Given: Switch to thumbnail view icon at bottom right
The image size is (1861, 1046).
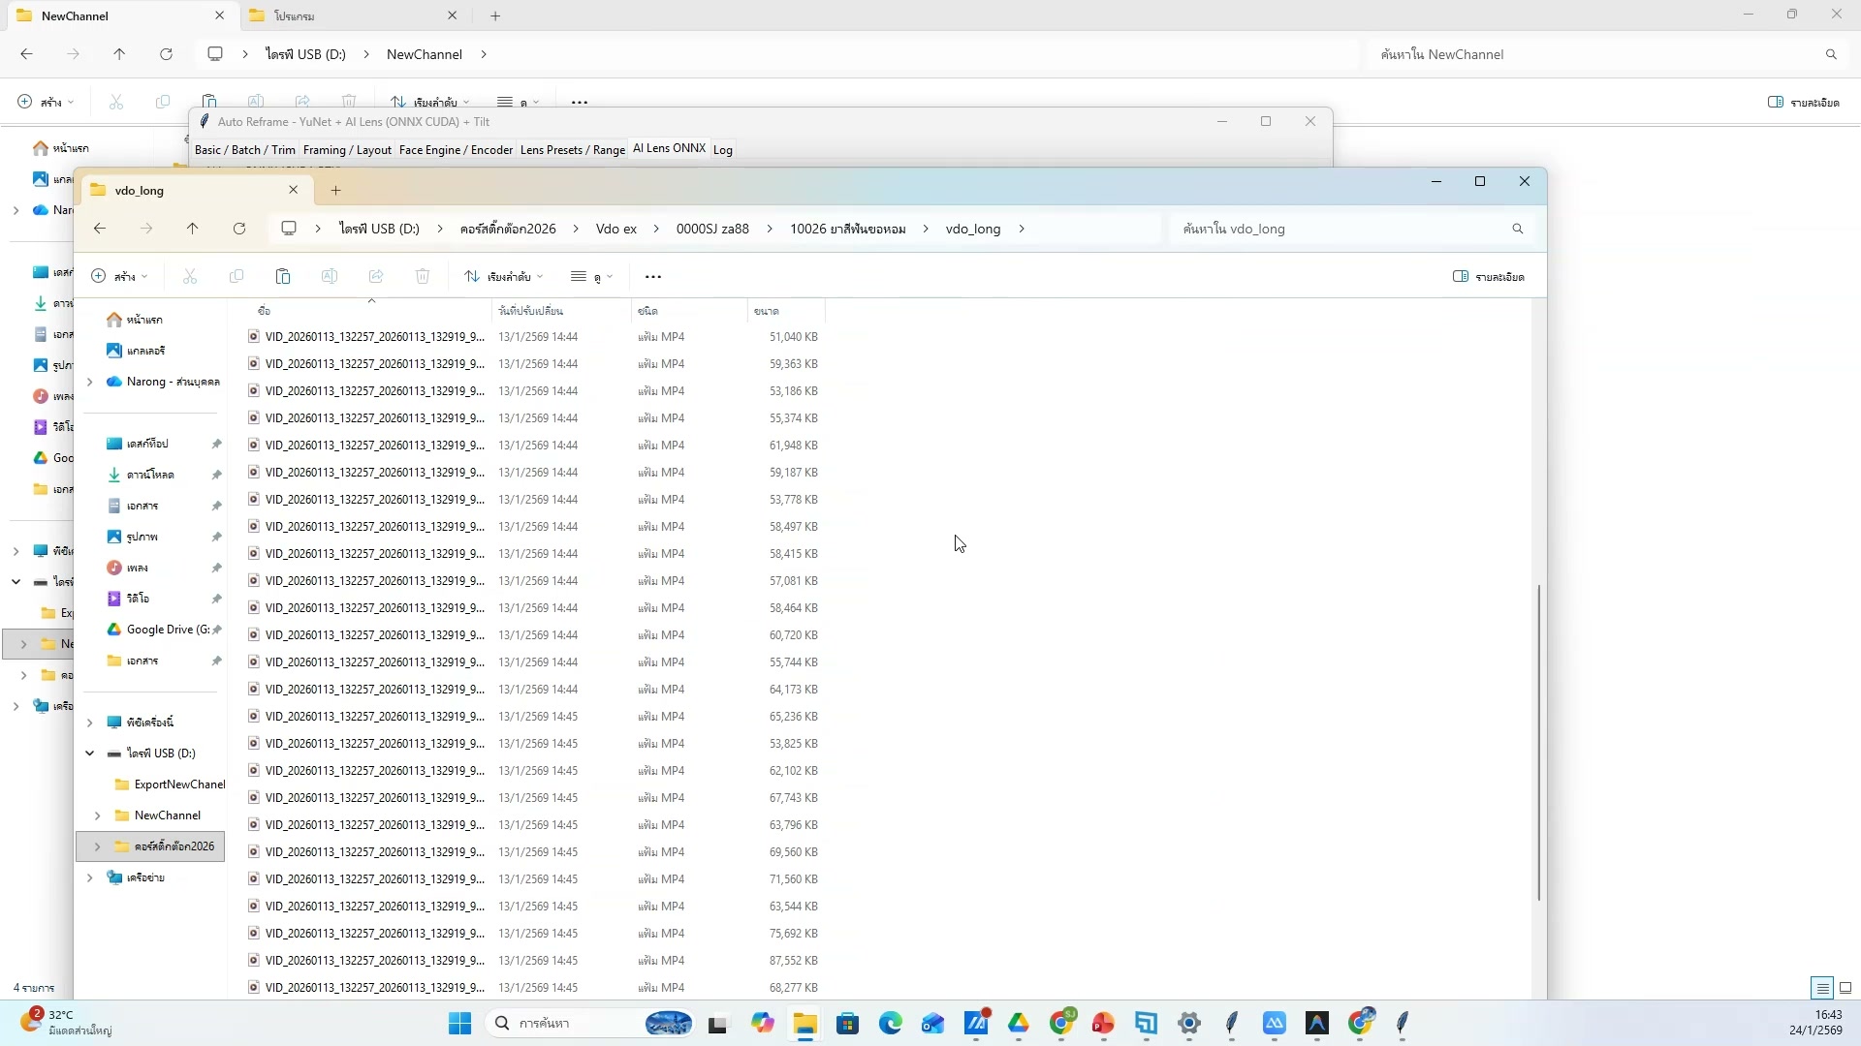Looking at the screenshot, I should click(x=1845, y=989).
